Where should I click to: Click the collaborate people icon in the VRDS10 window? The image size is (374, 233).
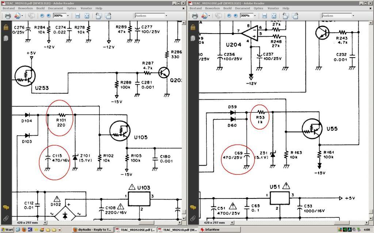[17, 16]
